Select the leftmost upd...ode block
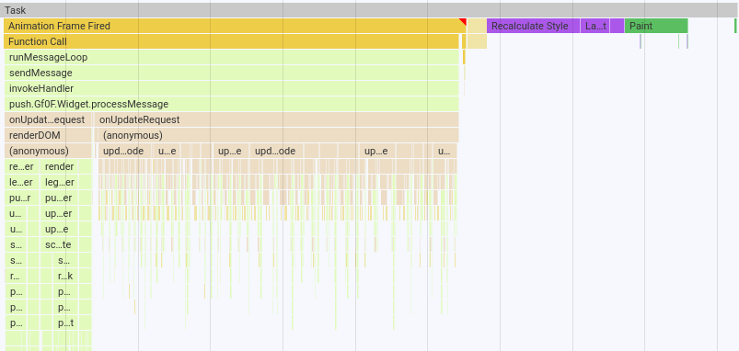Viewport: 739px width, 351px height. (124, 151)
